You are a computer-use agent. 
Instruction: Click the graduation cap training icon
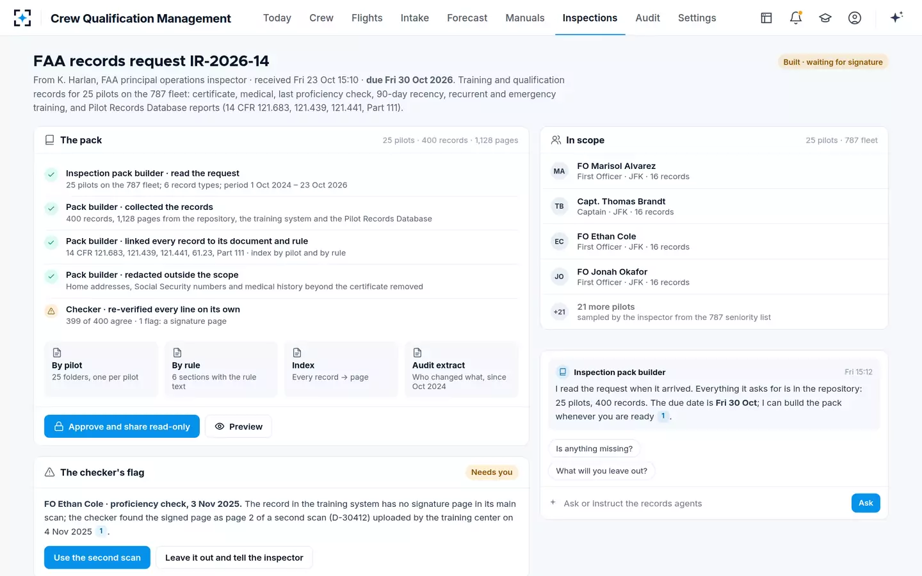pos(825,18)
